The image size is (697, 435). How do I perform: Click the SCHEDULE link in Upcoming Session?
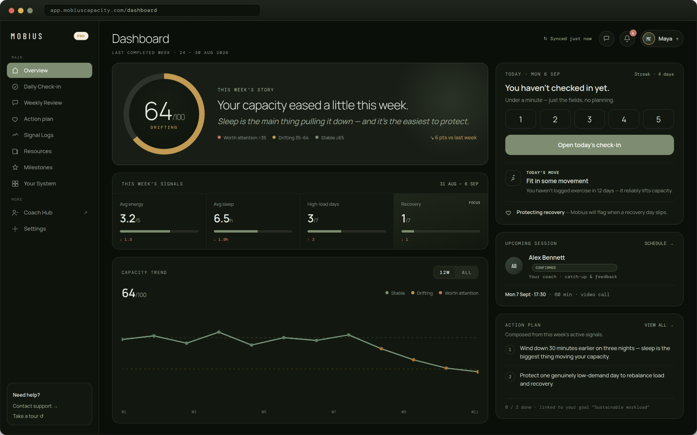[659, 244]
